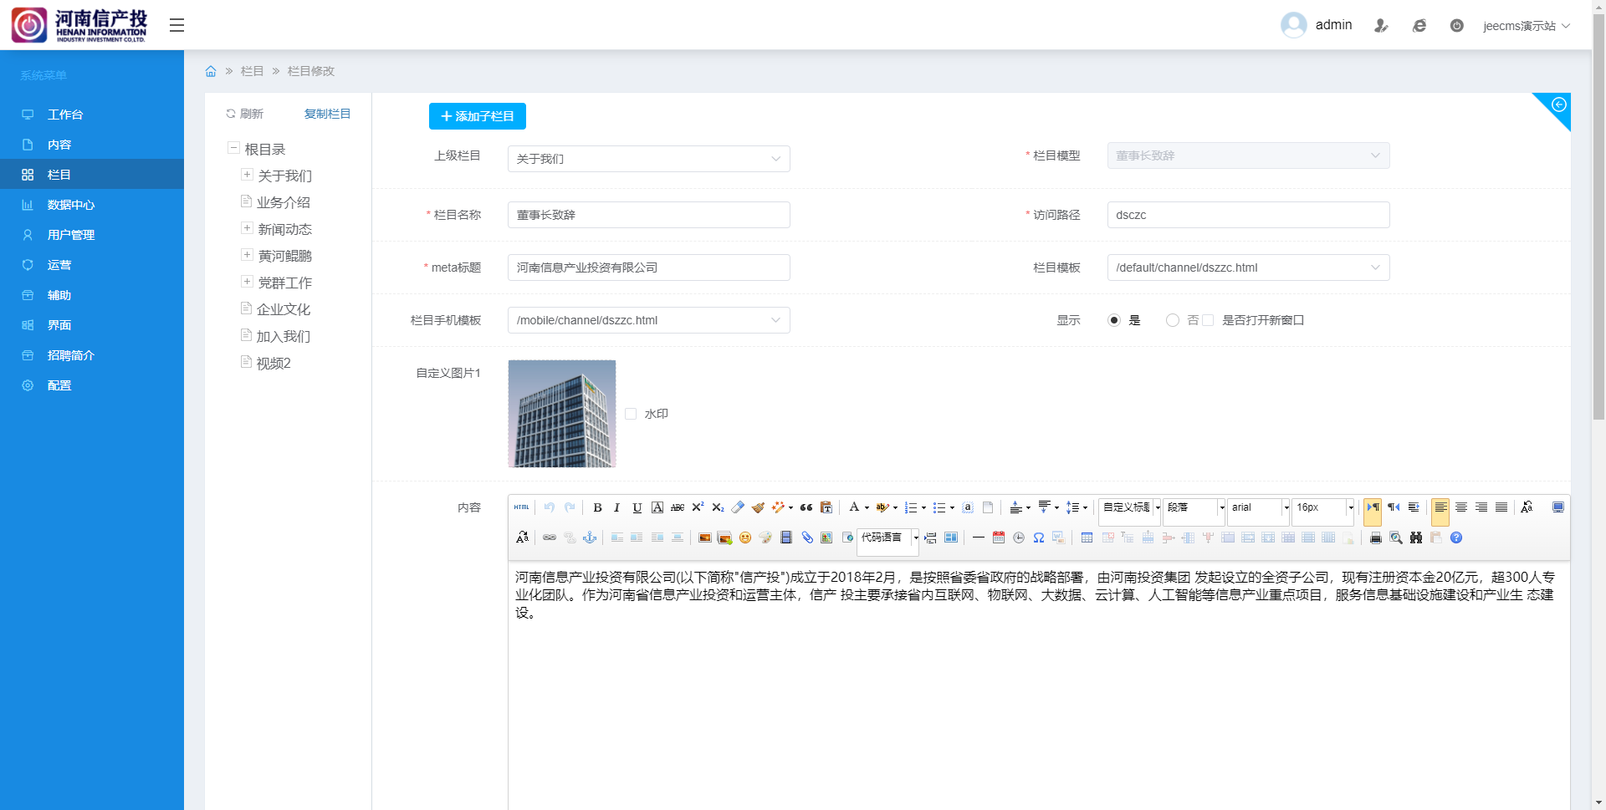Click the 复制栏目 link

click(x=327, y=114)
